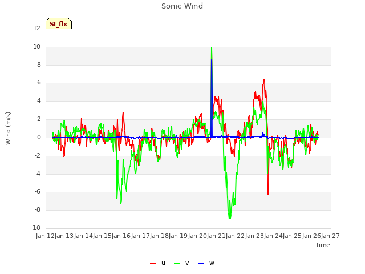Screen dimensions: 365x274
Task: Click the blue w legend color marker
Action: point(201,264)
